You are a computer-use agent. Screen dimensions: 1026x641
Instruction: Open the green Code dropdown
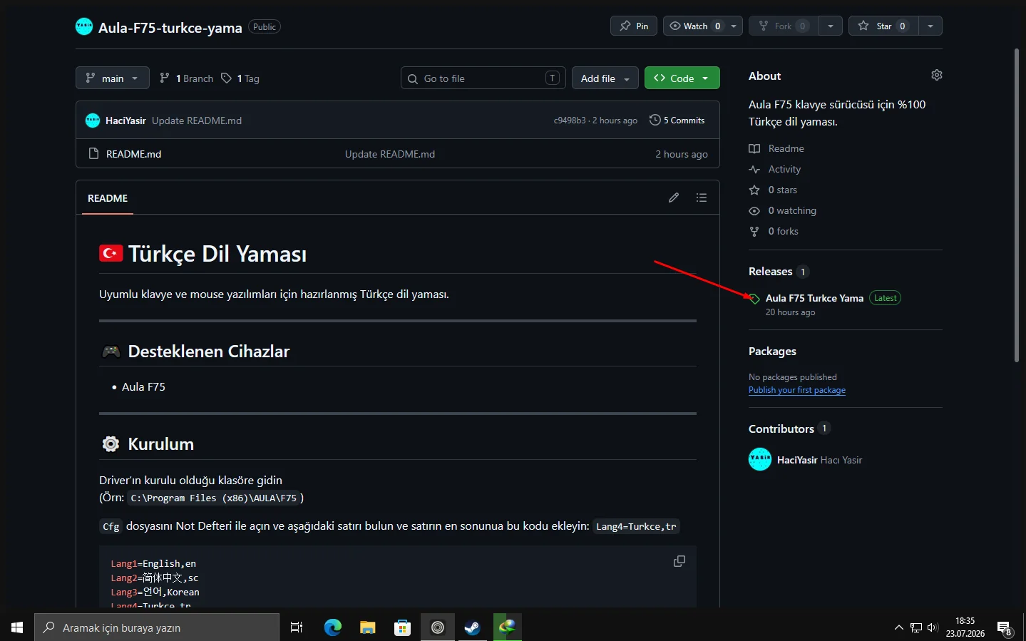682,78
